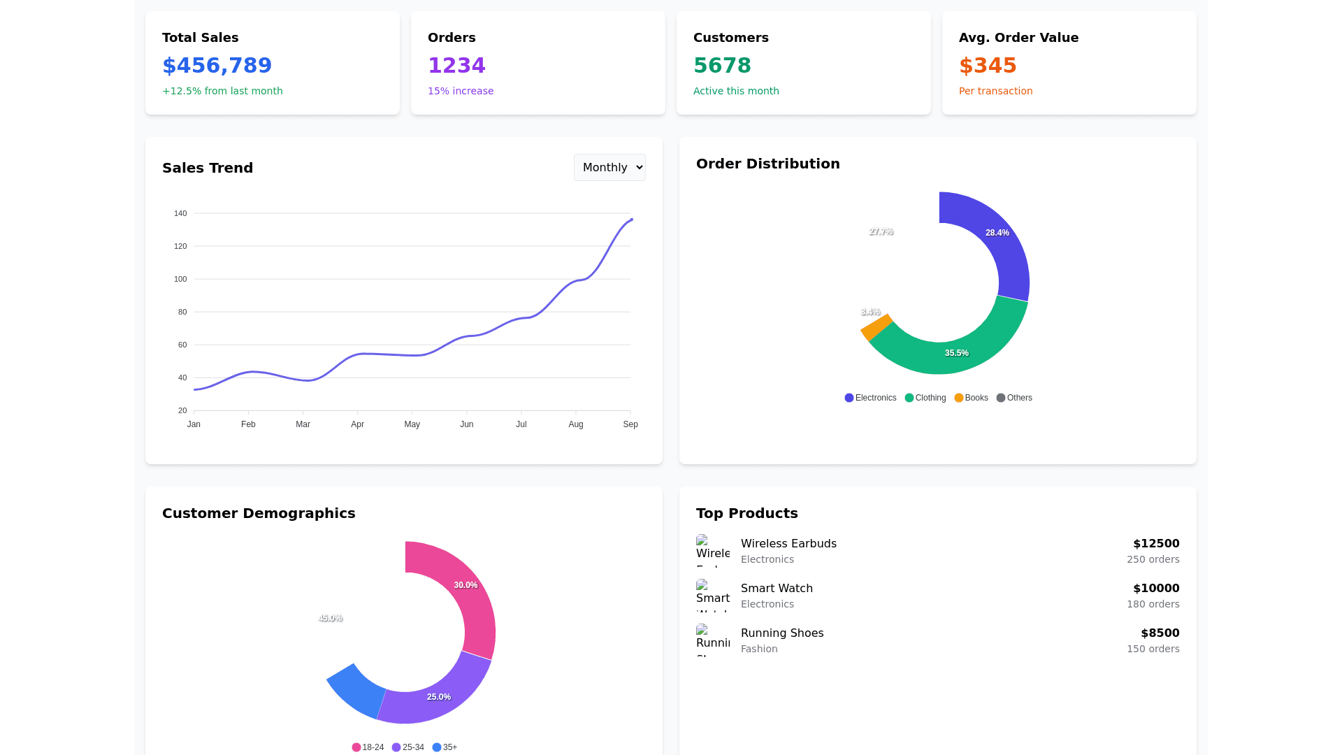The image size is (1342, 755).
Task: Toggle the 35+ age group legend
Action: tap(445, 747)
